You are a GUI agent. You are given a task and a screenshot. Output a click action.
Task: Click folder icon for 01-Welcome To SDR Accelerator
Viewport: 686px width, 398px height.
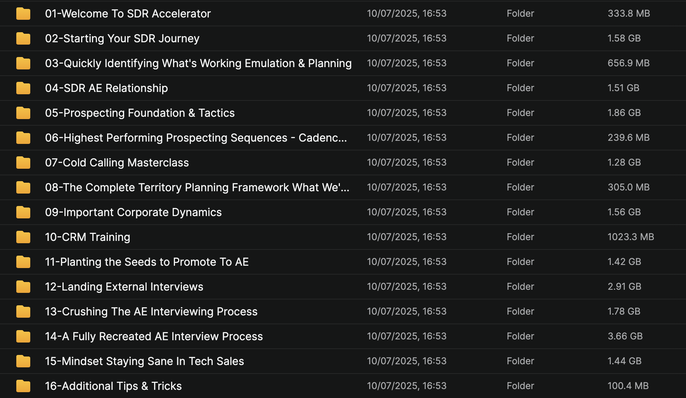click(x=23, y=14)
